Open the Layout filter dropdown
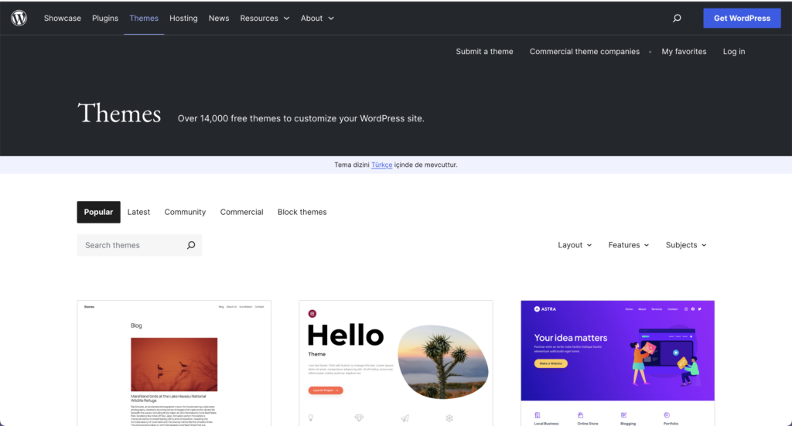 point(575,245)
